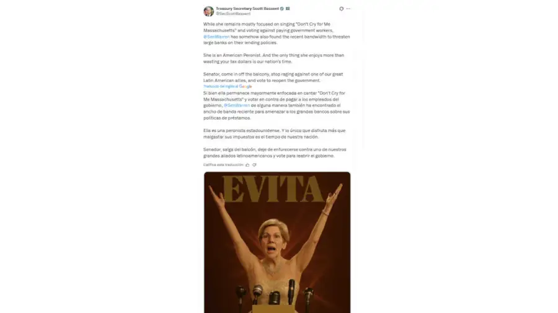Image resolution: width=558 pixels, height=313 pixels.
Task: Click the government affiliation badge beside the name
Action: tap(288, 9)
